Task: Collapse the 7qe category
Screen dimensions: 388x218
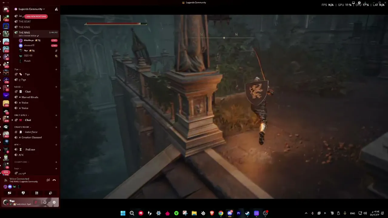Action: [17, 69]
